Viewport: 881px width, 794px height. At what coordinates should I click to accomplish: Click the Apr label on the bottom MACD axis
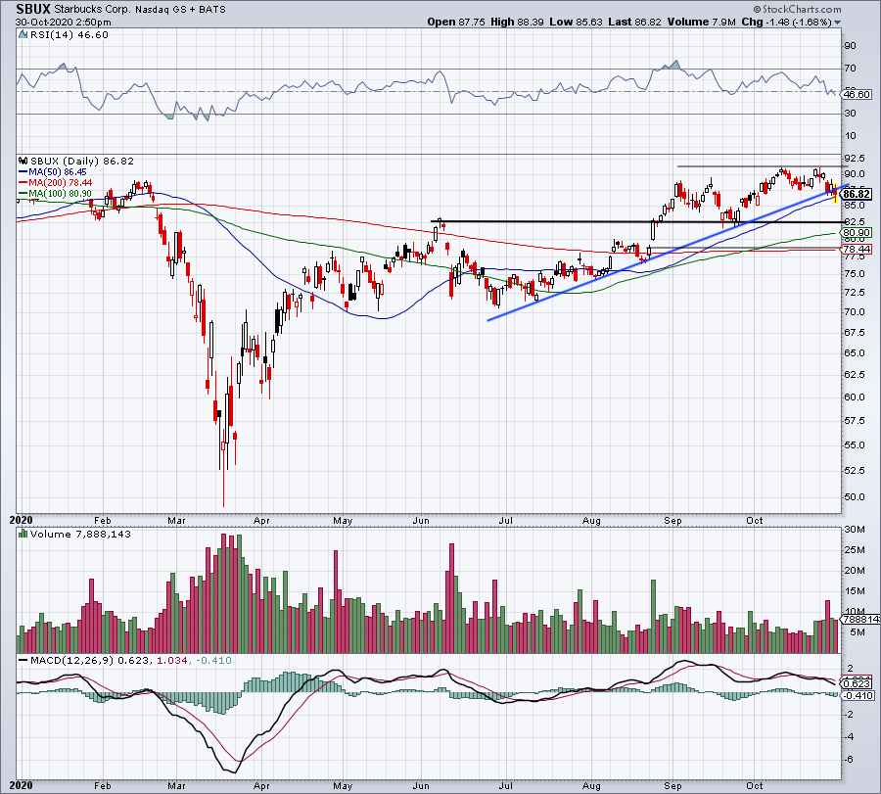(x=261, y=786)
